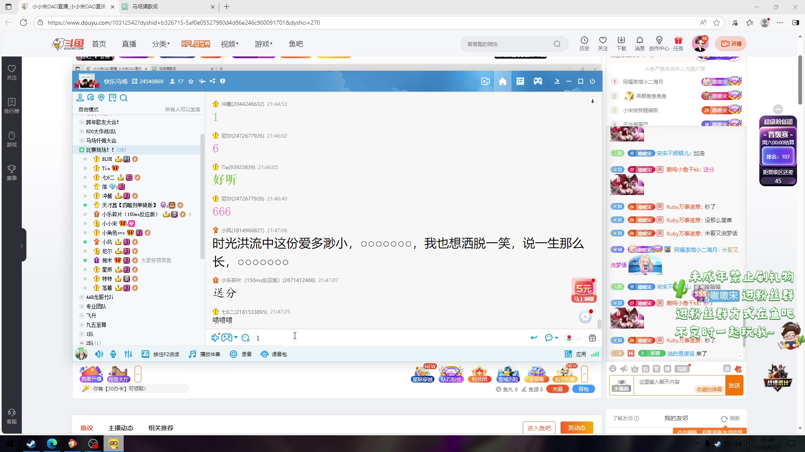Go to 首页 in Douyu navigation
This screenshot has width=805, height=452.
99,44
